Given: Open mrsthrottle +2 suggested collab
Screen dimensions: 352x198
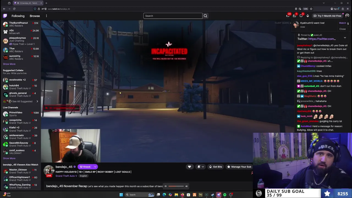Looking at the screenshot, I should tap(21, 80).
